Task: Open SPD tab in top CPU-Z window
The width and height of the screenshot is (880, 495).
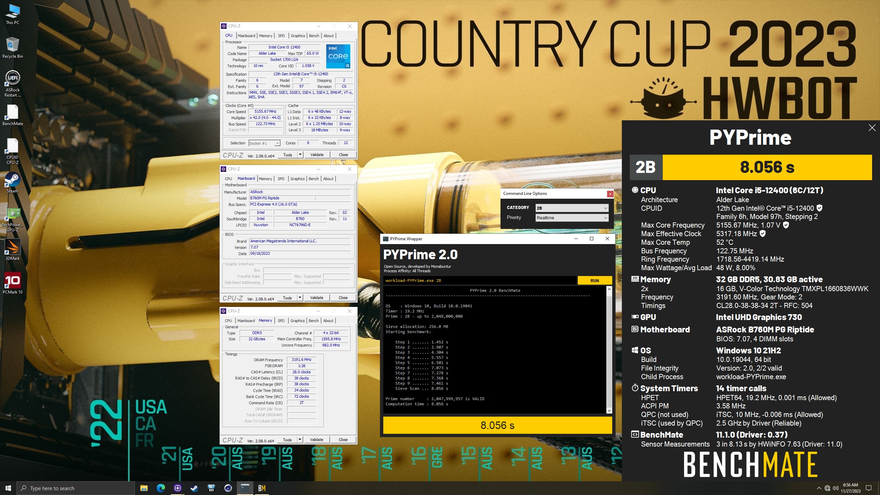Action: pyautogui.click(x=281, y=36)
